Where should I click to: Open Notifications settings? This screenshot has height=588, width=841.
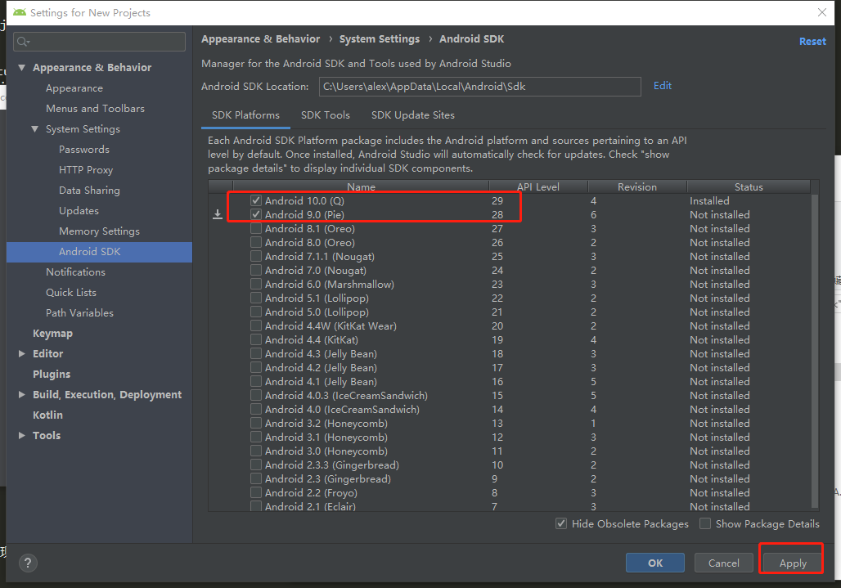pos(75,272)
